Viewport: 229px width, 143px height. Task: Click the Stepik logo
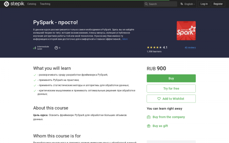pyautogui.click(x=14, y=4)
